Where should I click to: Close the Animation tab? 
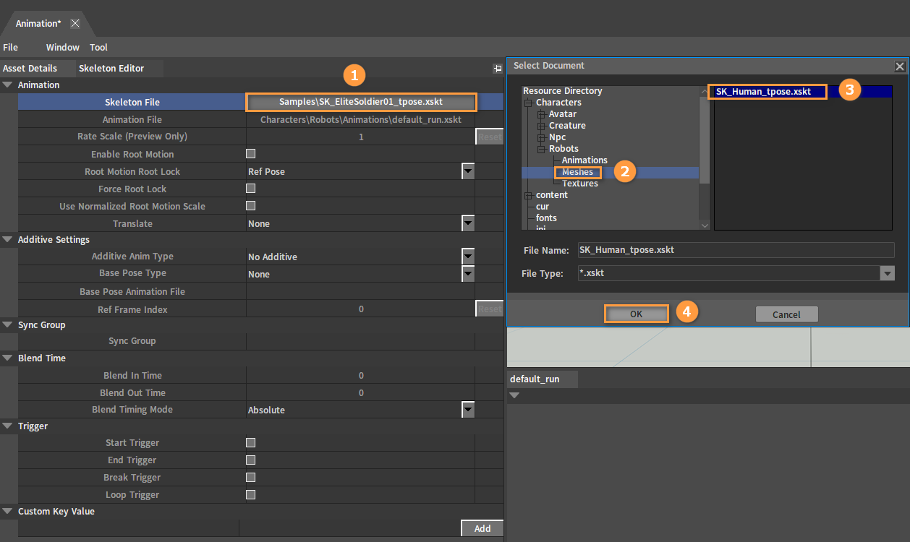pyautogui.click(x=75, y=23)
